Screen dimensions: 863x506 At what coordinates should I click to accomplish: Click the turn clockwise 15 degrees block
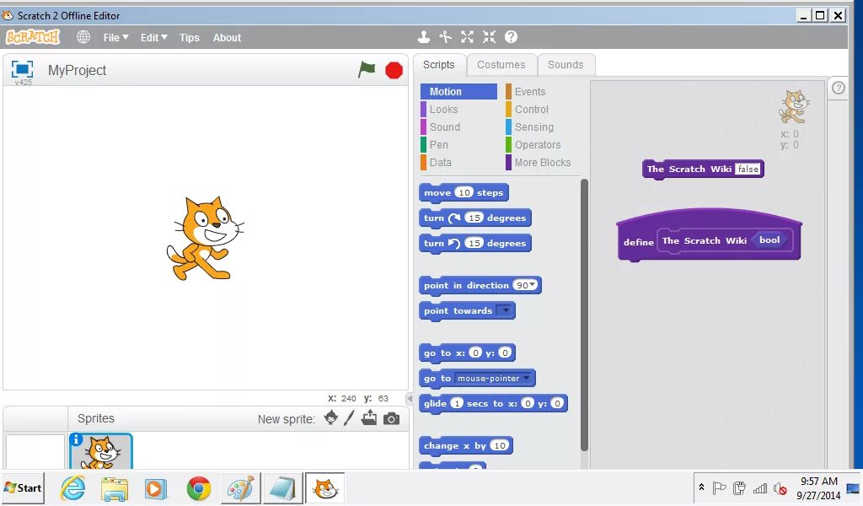475,218
